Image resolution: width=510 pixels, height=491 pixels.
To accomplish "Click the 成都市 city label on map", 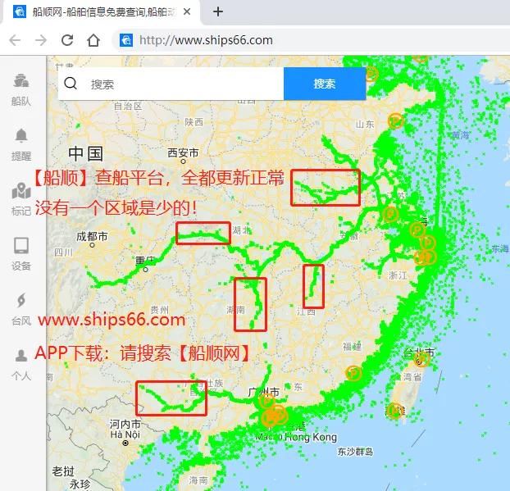I will tap(92, 236).
